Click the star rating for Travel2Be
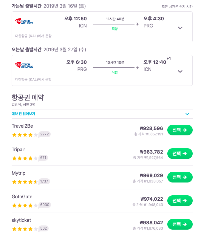Image resolution: width=204 pixels, height=232 pixels. tap(25, 135)
